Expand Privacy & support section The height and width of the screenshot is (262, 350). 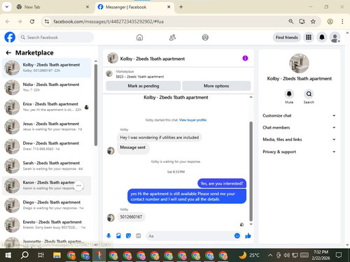pos(300,152)
